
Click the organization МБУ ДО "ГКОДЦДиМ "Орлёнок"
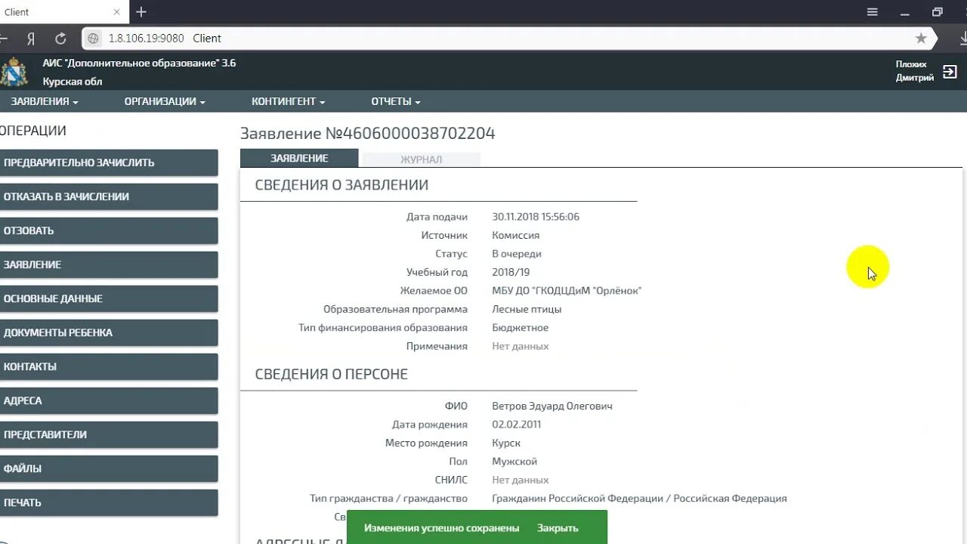(567, 291)
